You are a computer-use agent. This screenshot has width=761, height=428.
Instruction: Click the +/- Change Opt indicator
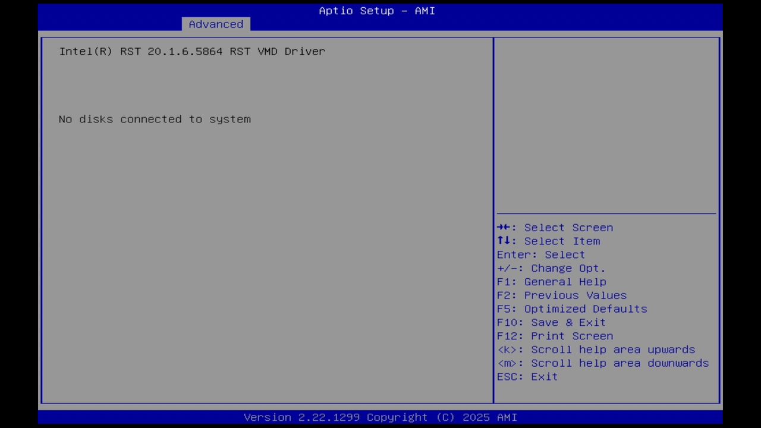click(551, 268)
